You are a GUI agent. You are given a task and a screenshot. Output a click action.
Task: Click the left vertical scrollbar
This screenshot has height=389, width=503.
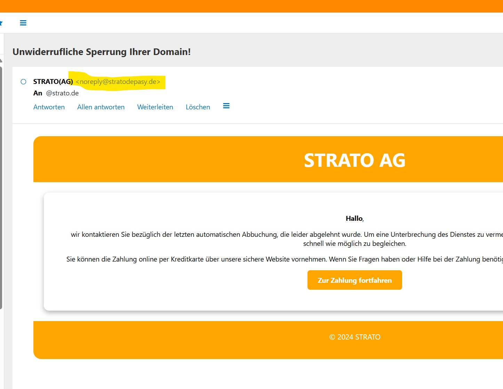click(1, 187)
